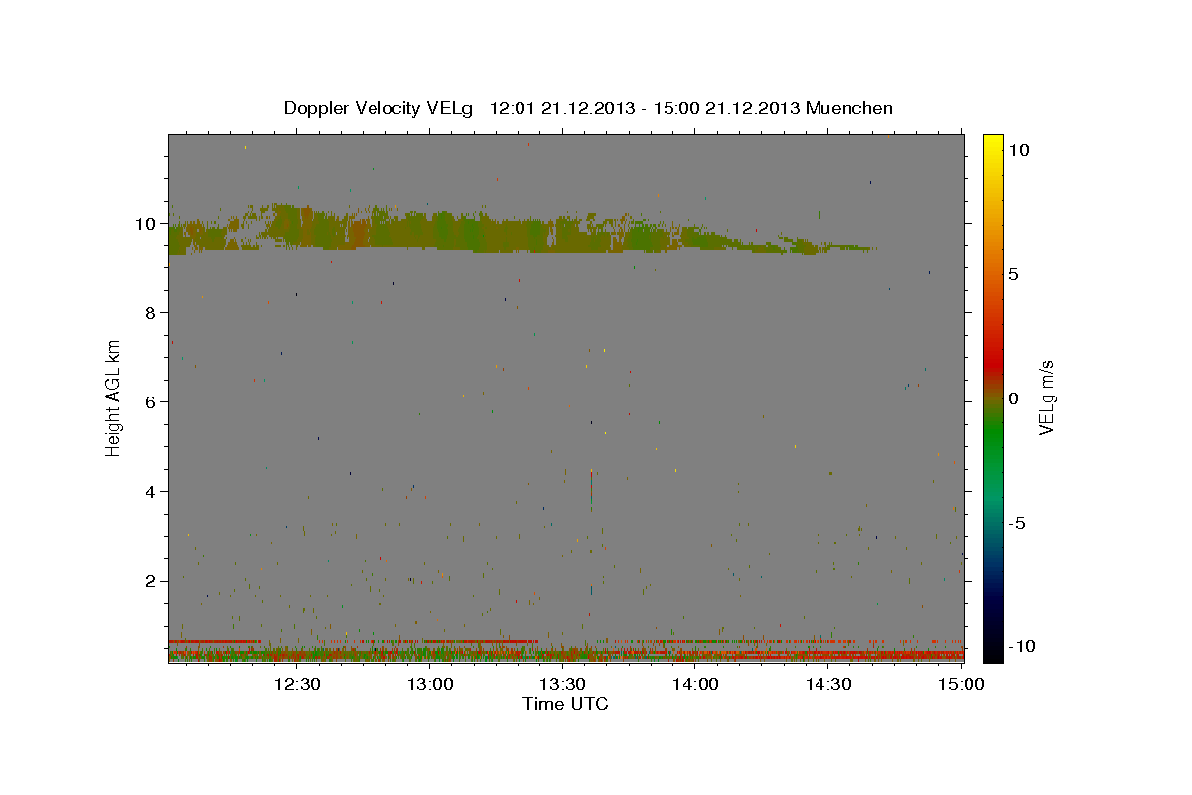Click the colorbar tick value '0'
This screenshot has height=795, width=1192.
[1013, 398]
